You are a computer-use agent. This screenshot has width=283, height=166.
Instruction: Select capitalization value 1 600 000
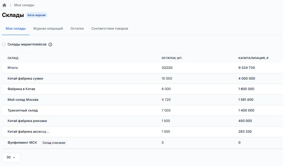point(246,89)
